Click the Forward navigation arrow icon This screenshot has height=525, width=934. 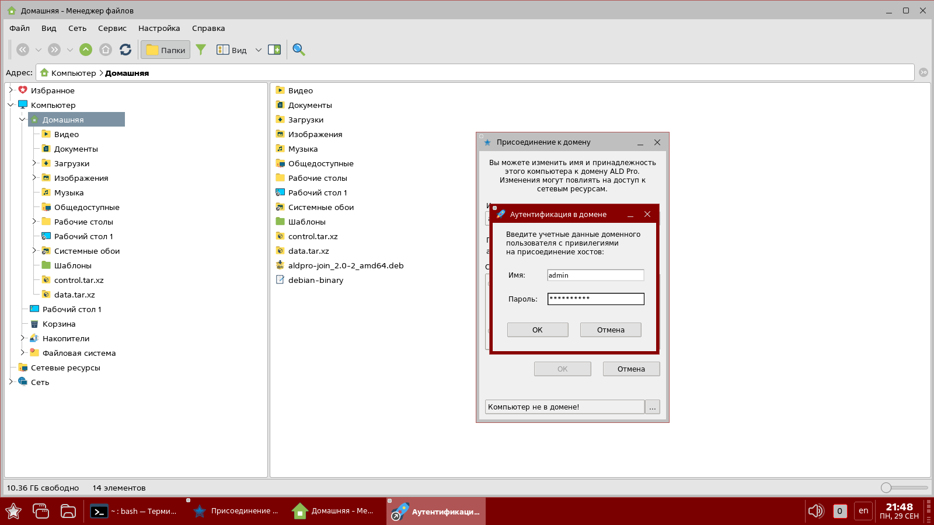click(x=54, y=50)
